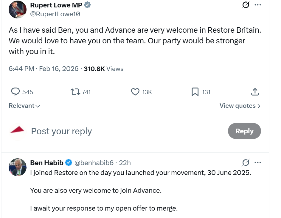Click the reply comment bubble icon

pos(15,92)
